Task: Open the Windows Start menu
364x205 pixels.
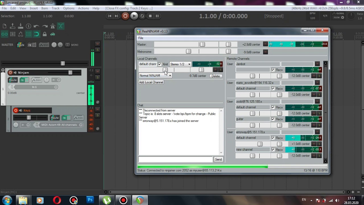Action: click(7, 200)
